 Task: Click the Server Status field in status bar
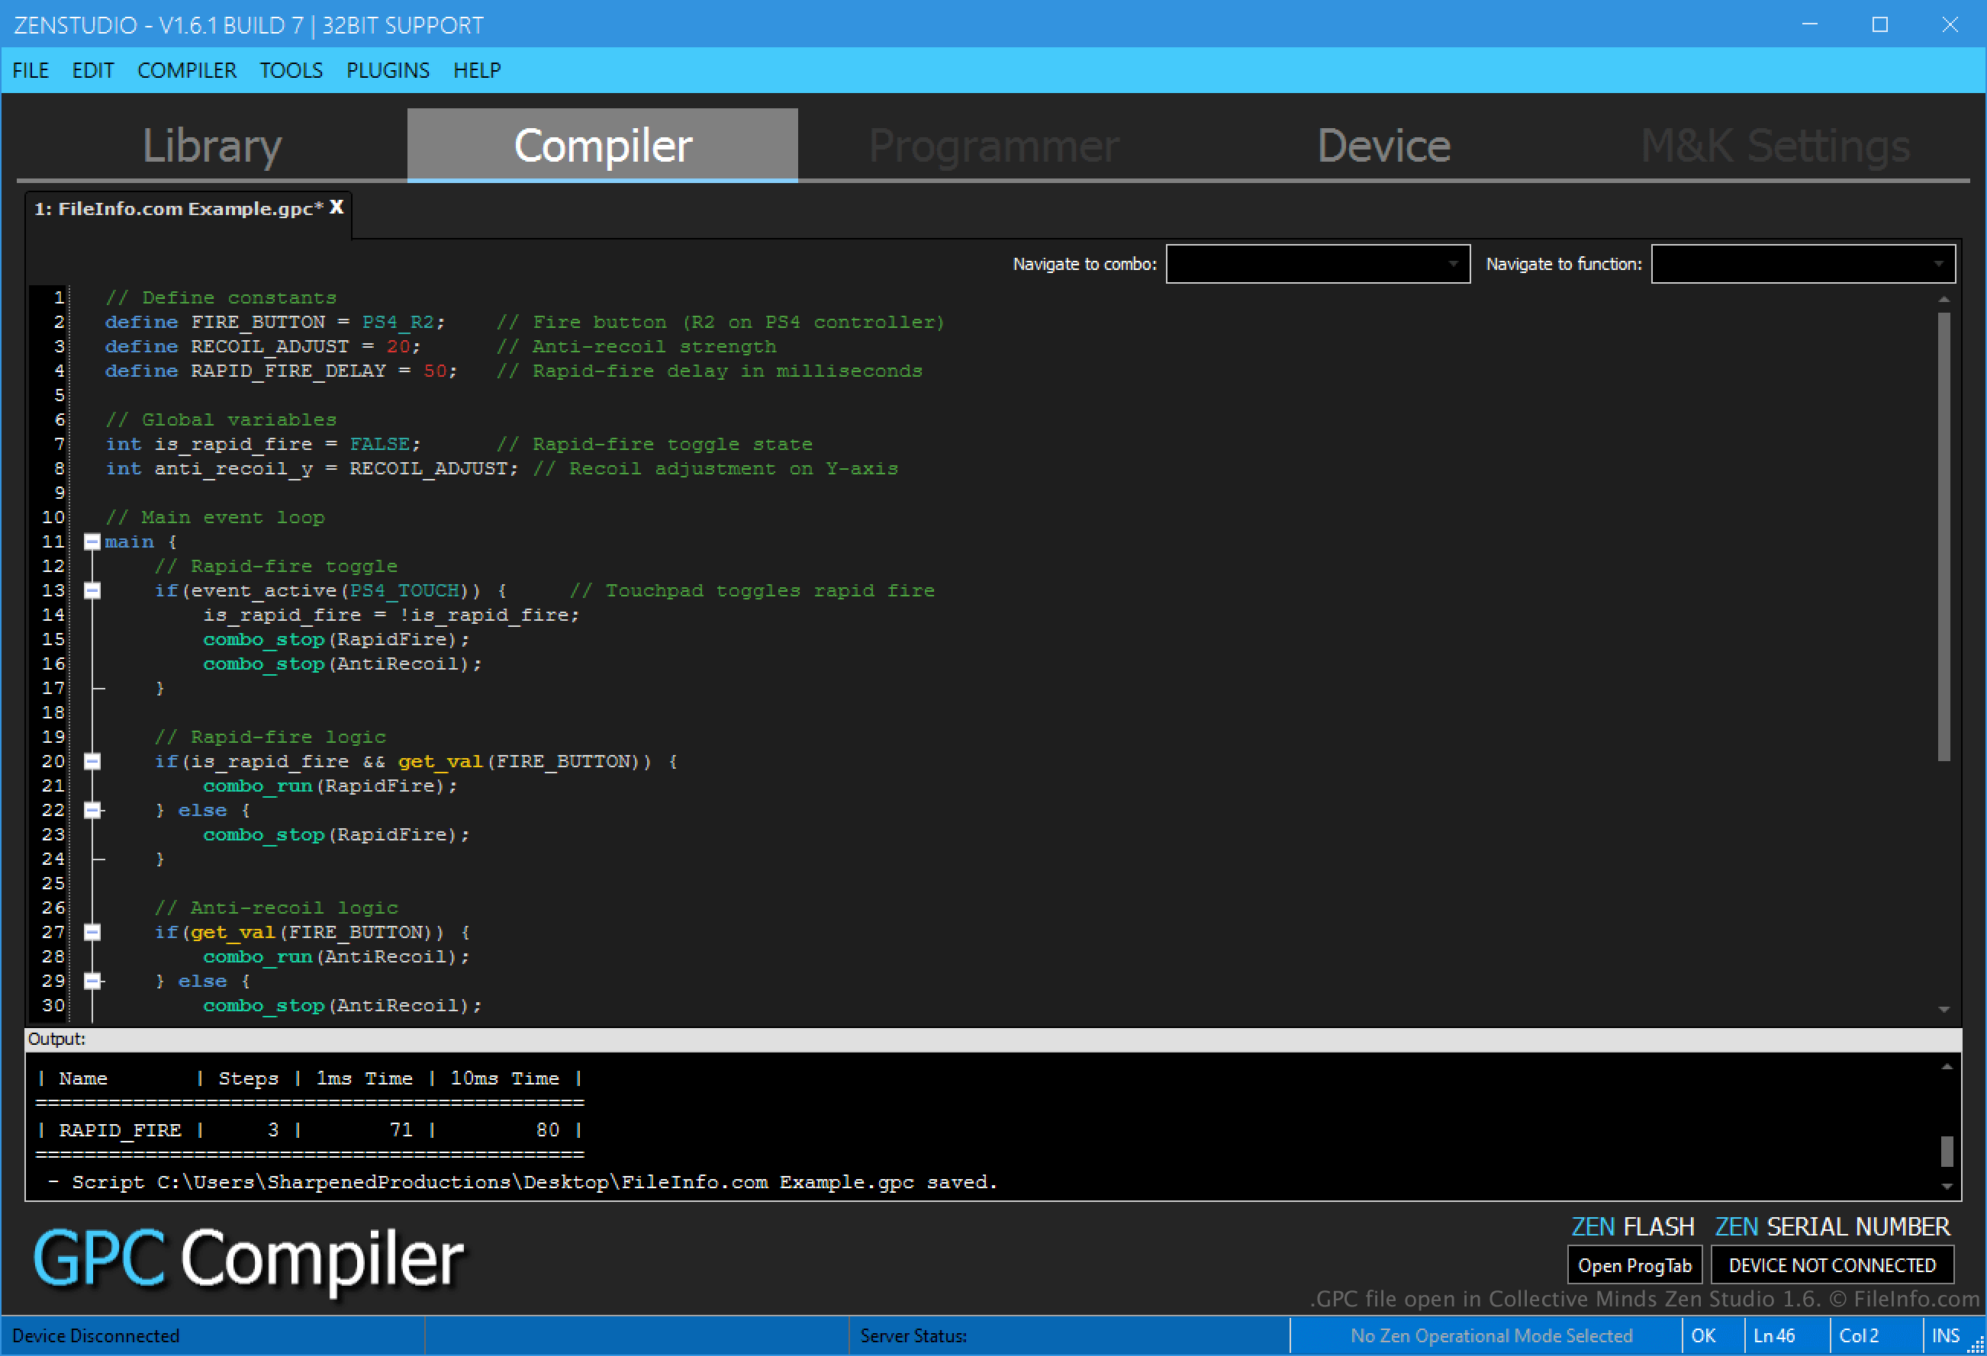[x=1069, y=1335]
